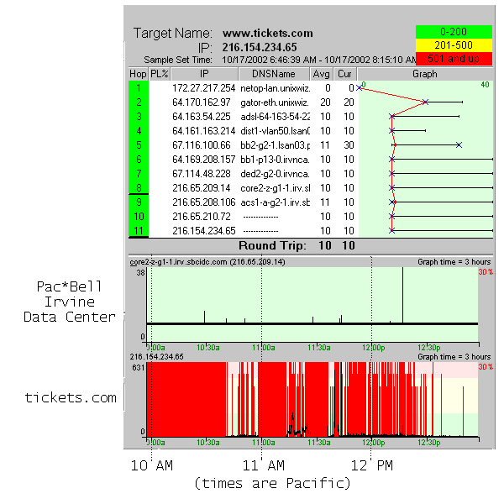
Task: Click DNS name adsl-64-163-54-22
Action: [x=276, y=117]
